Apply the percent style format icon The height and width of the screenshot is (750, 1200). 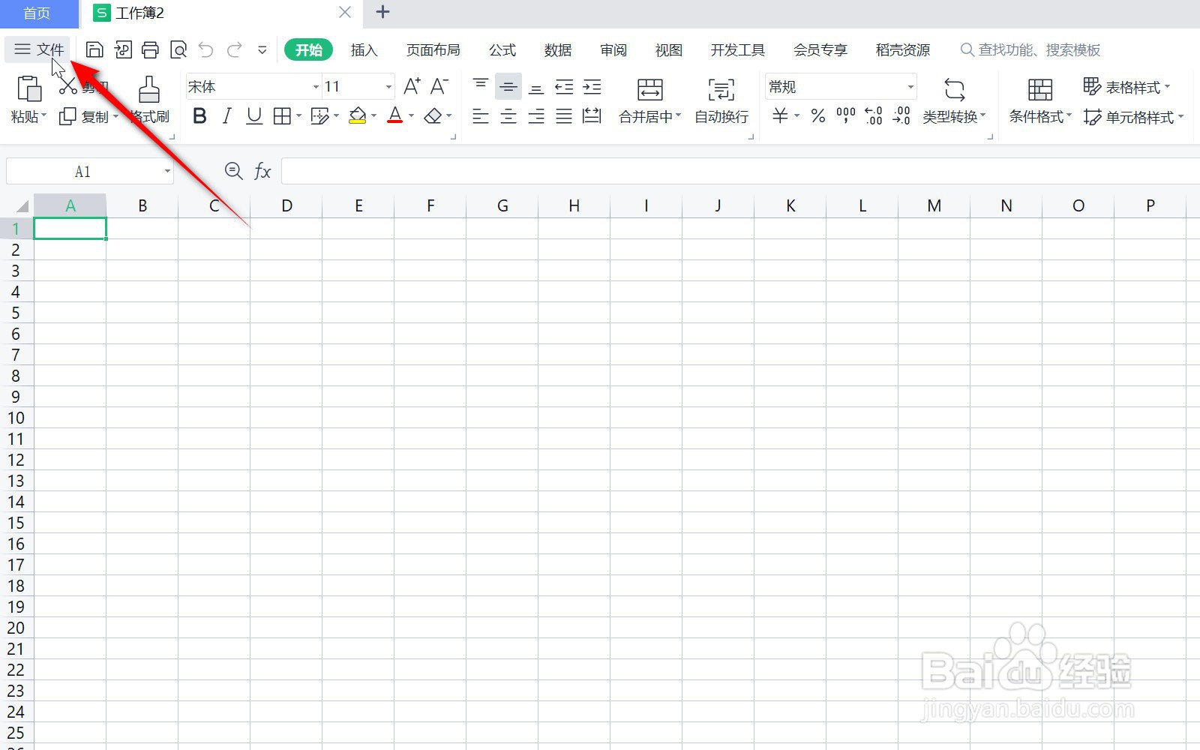(x=817, y=115)
